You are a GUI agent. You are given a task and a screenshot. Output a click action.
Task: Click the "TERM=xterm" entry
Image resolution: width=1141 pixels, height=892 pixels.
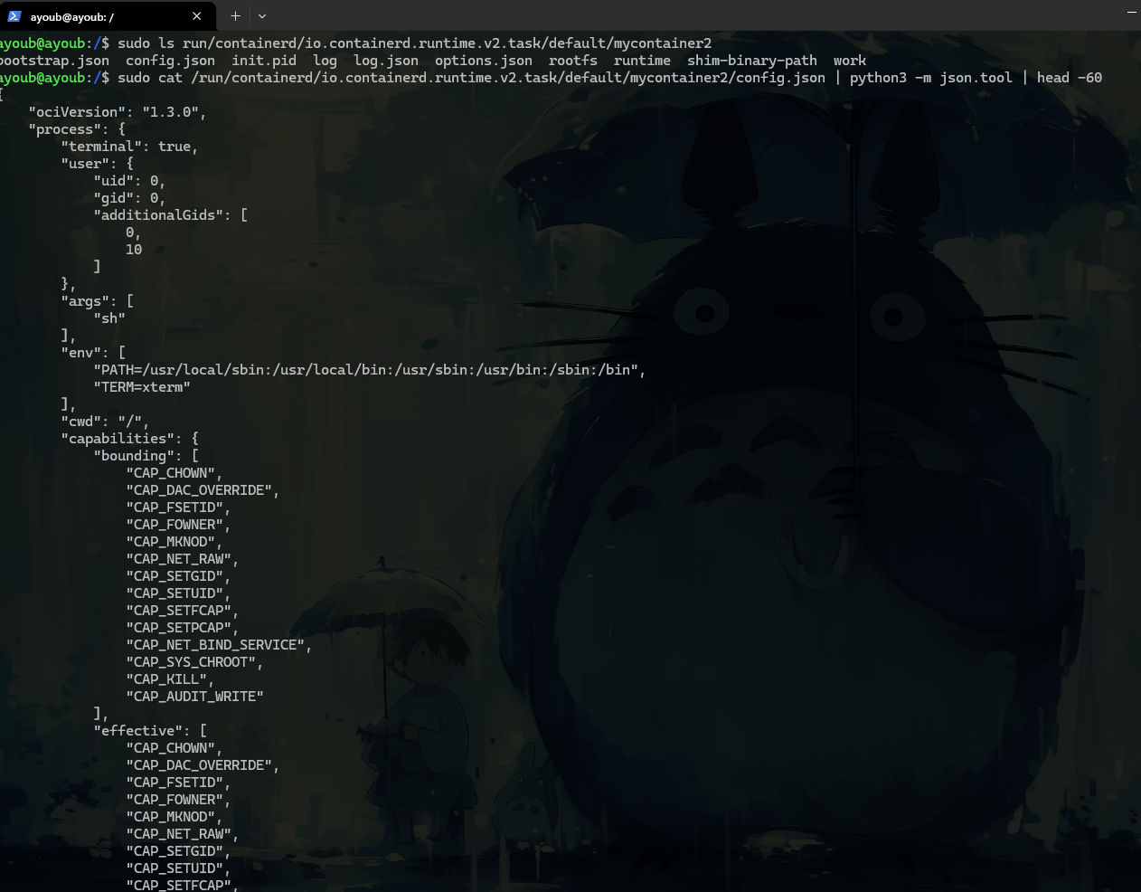pos(142,387)
